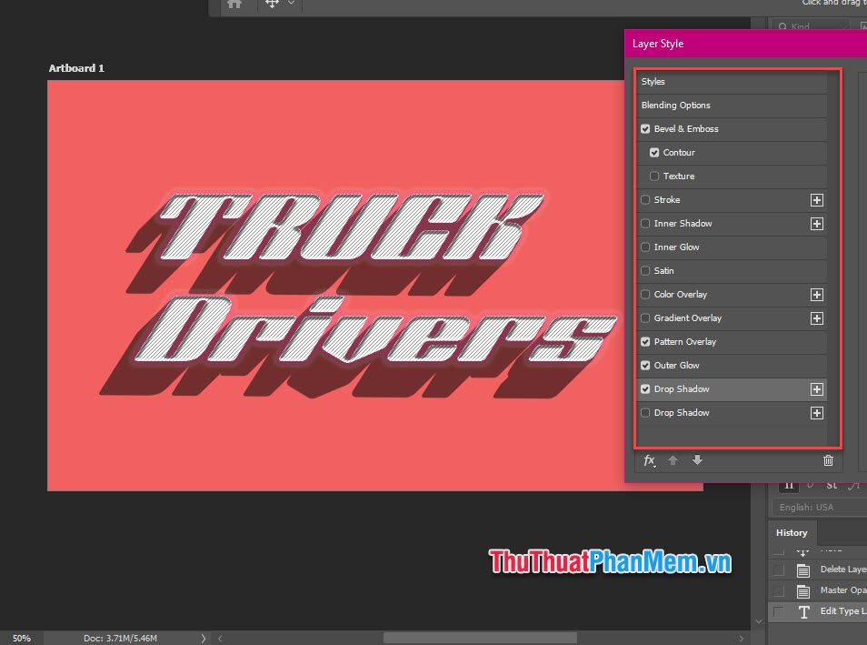Click the Edit Type Layer icon in History
The width and height of the screenshot is (867, 645).
tap(803, 610)
